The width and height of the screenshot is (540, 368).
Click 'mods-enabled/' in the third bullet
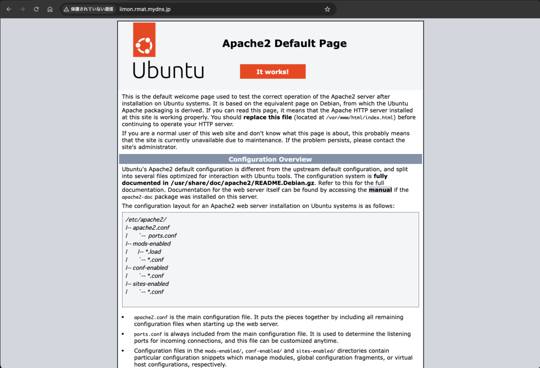coord(223,351)
